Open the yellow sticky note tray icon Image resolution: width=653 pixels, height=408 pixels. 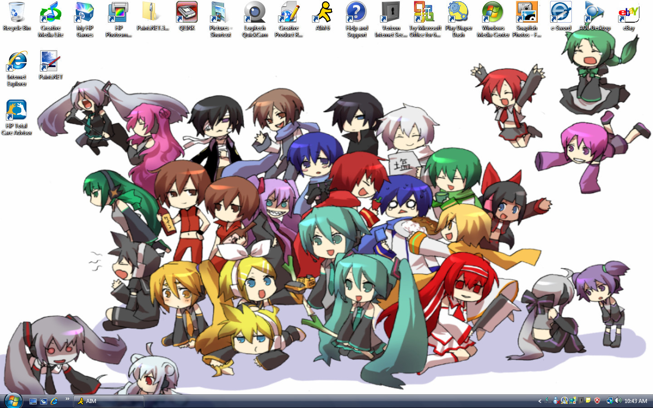[x=588, y=400]
